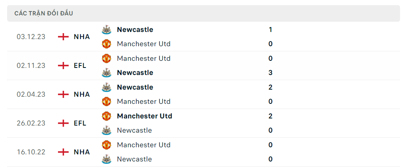Open Newcastle link in 02.04.23 match

(x=135, y=87)
